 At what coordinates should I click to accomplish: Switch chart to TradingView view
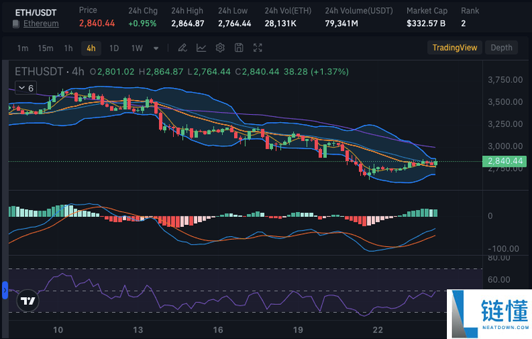point(455,48)
